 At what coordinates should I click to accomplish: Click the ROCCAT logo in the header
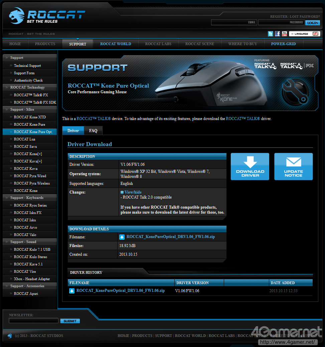pyautogui.click(x=47, y=16)
